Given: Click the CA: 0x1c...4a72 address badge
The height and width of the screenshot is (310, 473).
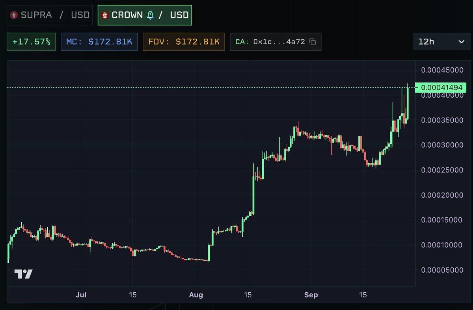Looking at the screenshot, I should point(276,42).
